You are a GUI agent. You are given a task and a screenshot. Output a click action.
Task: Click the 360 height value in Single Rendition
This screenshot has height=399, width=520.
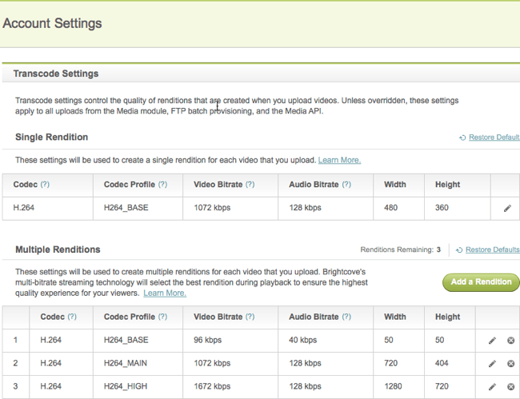pos(442,208)
